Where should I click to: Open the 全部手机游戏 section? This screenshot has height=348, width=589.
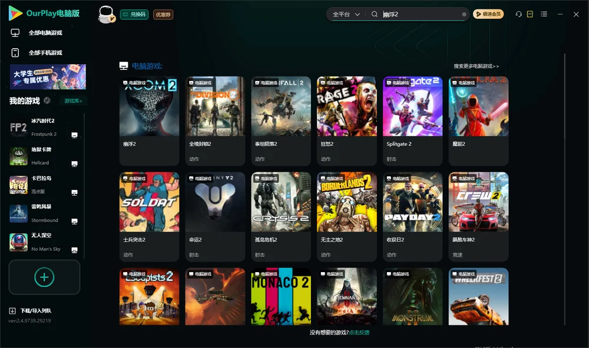coord(37,53)
